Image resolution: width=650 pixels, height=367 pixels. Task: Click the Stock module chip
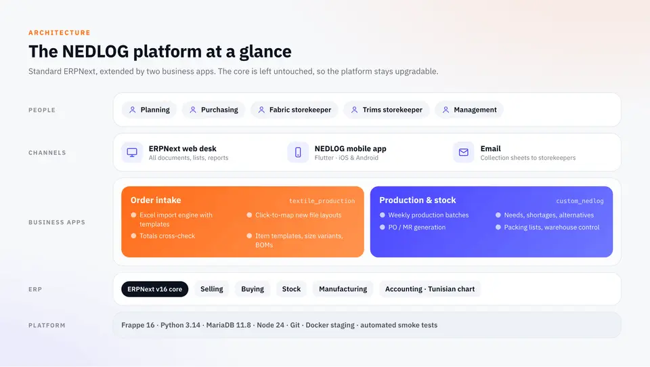click(291, 289)
